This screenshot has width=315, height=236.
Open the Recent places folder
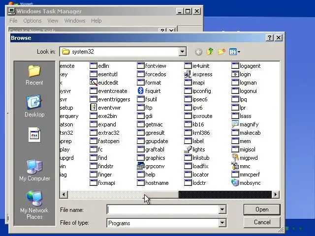pos(34,75)
